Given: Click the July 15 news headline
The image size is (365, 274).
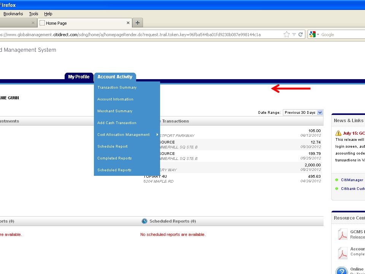Looking at the screenshot, I should 354,133.
